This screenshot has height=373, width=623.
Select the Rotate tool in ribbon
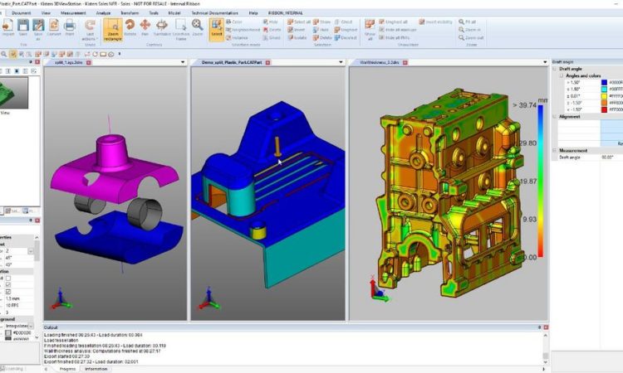[x=130, y=27]
